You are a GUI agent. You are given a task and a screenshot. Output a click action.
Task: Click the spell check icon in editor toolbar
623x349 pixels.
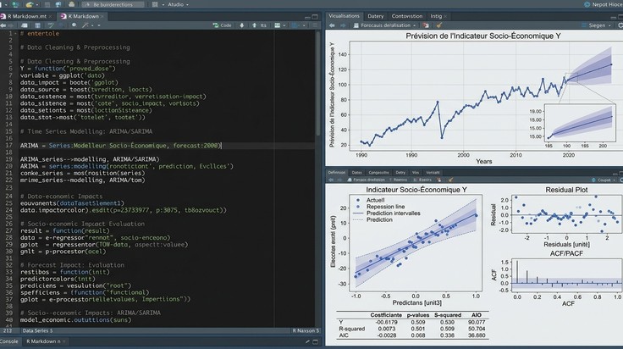(51, 25)
